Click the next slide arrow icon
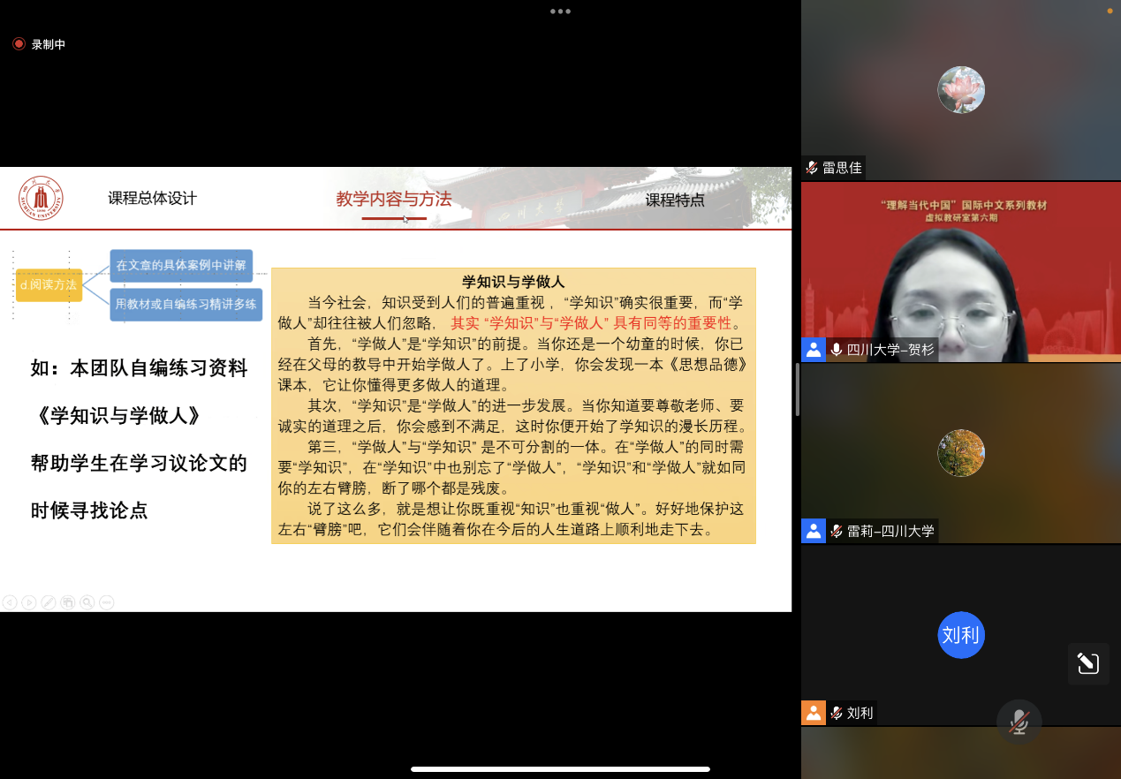This screenshot has width=1121, height=779. [x=29, y=602]
